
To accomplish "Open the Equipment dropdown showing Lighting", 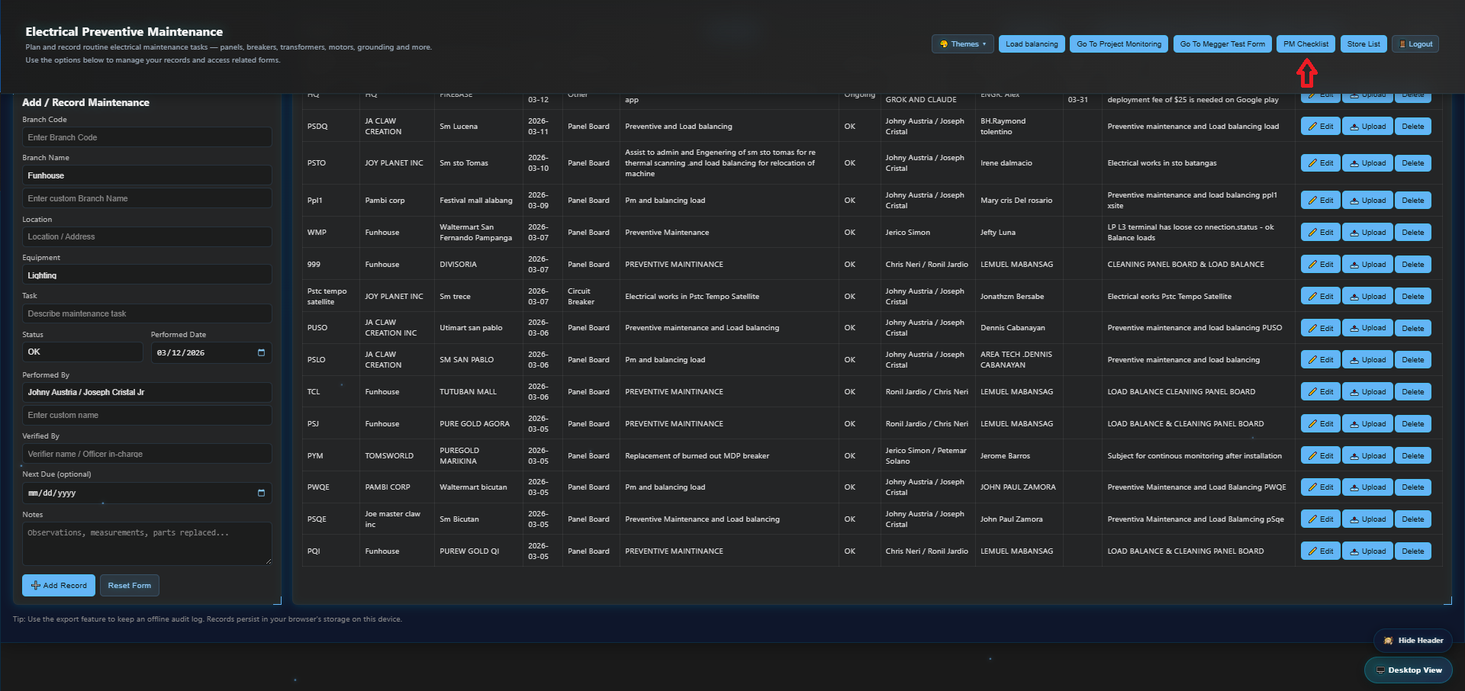I will click(x=146, y=275).
